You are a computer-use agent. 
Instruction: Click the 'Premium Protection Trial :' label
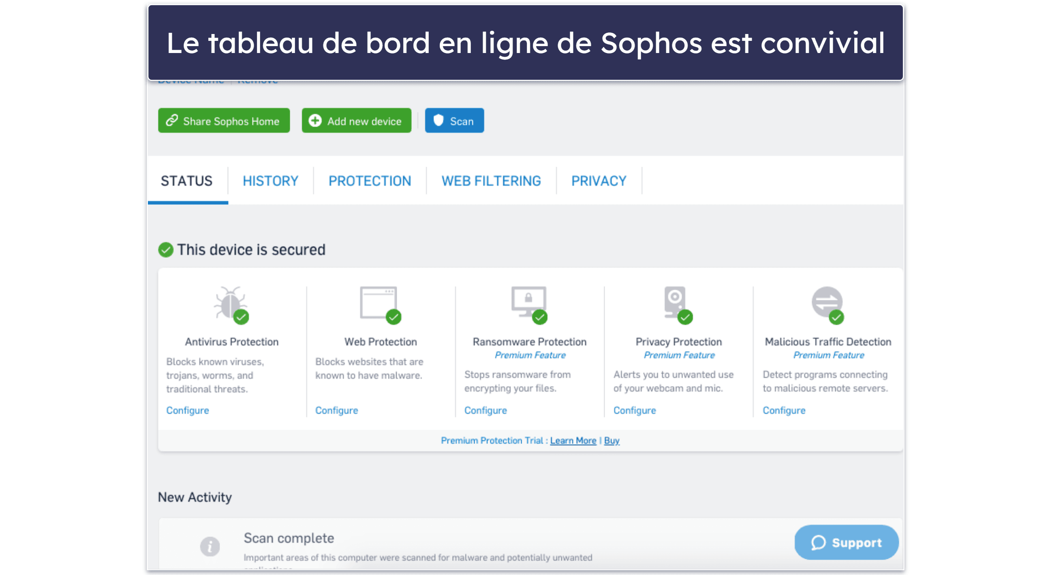pyautogui.click(x=494, y=440)
